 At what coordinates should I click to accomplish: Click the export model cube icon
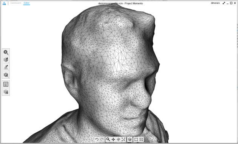coord(6,92)
